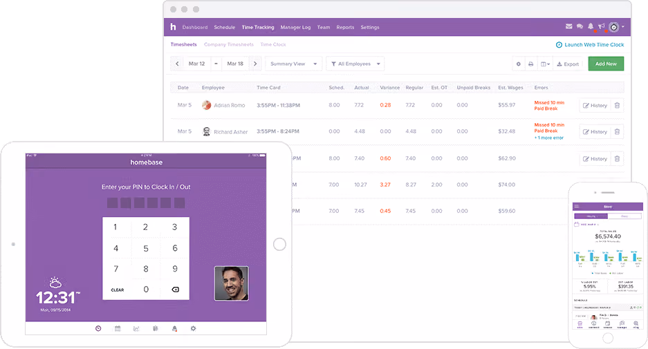Tap the time clock icon in tablet bottom bar
The height and width of the screenshot is (349, 648).
pyautogui.click(x=98, y=328)
